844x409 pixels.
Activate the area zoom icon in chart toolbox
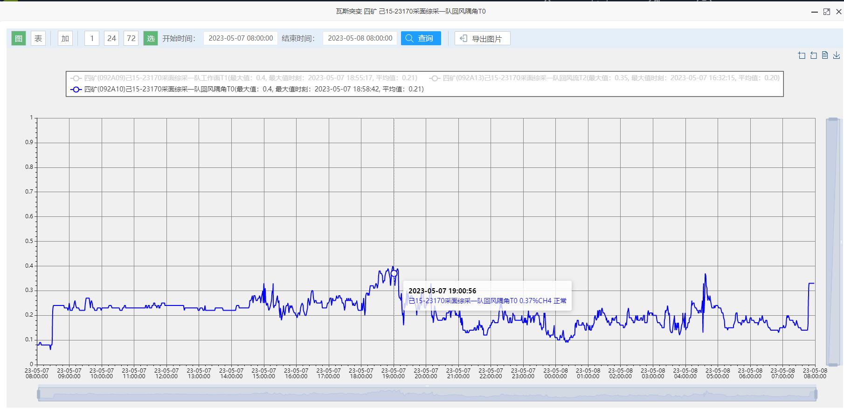(802, 55)
